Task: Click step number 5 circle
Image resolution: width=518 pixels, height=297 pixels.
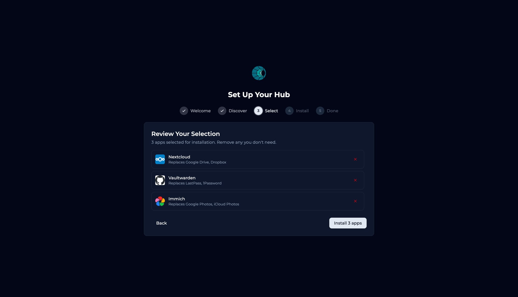Action: tap(320, 111)
